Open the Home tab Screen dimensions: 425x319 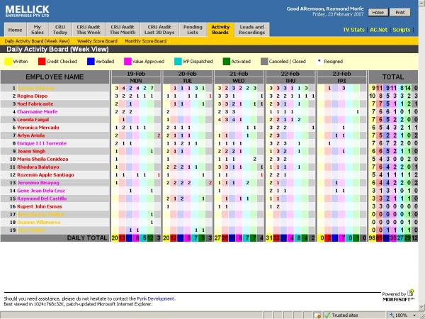(x=15, y=30)
